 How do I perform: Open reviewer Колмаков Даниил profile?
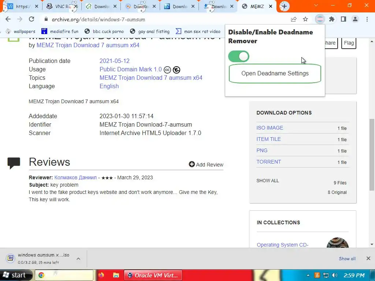pyautogui.click(x=75, y=177)
